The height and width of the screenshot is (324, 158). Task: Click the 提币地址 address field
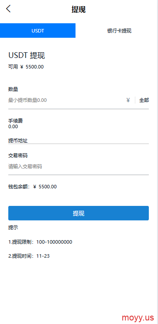(x=79, y=141)
